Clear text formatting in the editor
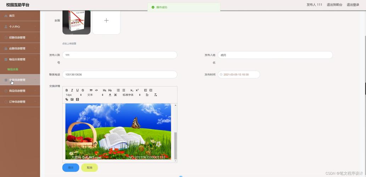This screenshot has width=366, height=177. click(x=155, y=95)
